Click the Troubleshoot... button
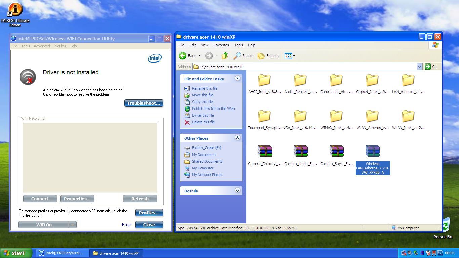The width and height of the screenshot is (459, 258). tap(144, 103)
